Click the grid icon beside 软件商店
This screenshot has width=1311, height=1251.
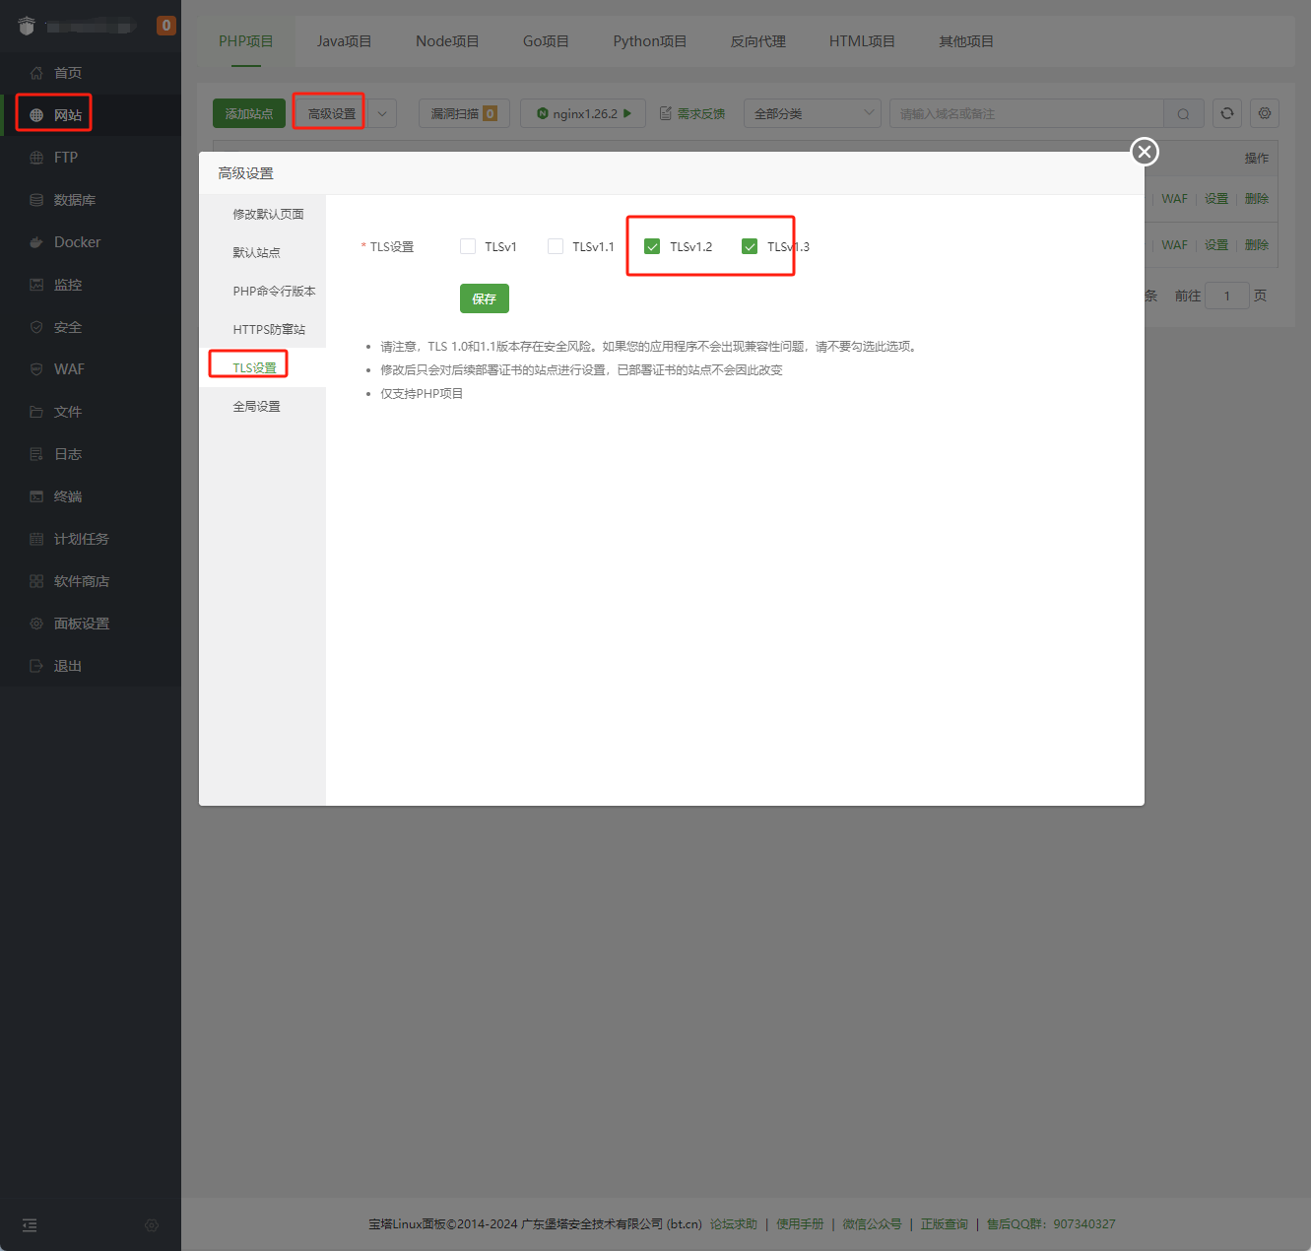point(36,581)
